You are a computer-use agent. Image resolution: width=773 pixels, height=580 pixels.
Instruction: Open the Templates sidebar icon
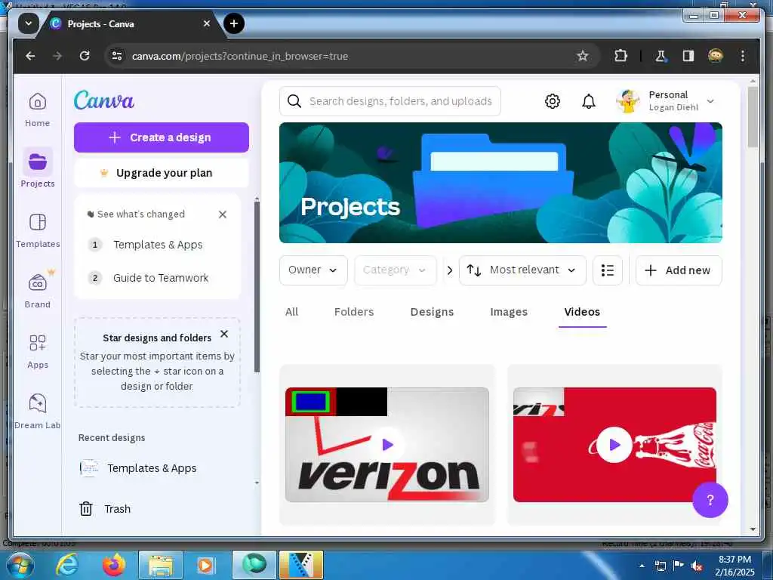tap(38, 222)
